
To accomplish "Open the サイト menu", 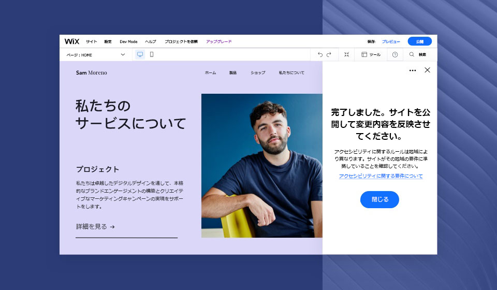I will tap(91, 41).
